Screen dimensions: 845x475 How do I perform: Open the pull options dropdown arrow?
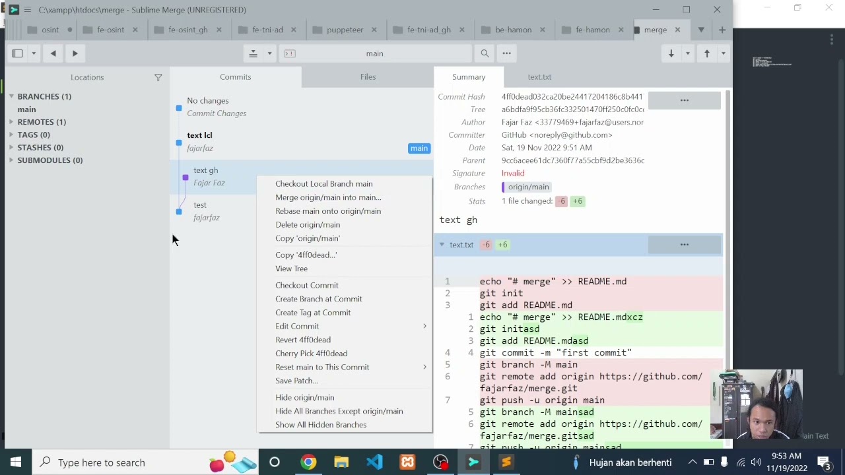(x=687, y=53)
